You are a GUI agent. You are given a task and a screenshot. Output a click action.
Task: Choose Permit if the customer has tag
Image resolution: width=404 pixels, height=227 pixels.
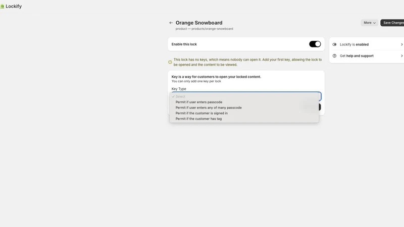click(244, 119)
